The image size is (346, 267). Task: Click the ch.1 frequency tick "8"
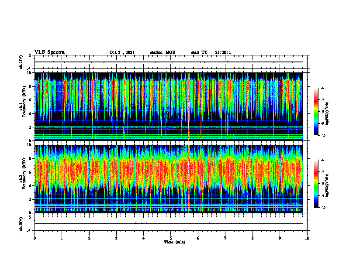pyautogui.click(x=30, y=86)
